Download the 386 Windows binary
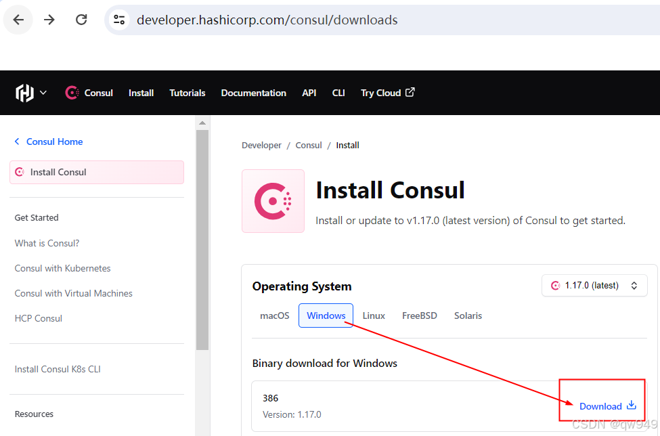Screen dimensions: 660x436 coord(607,406)
